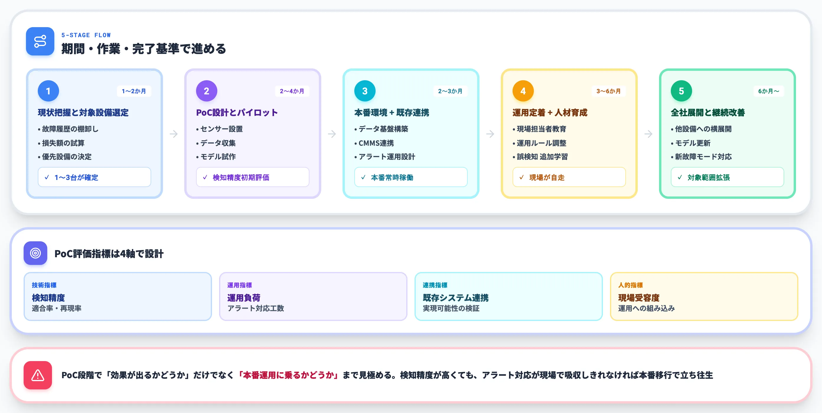Click the 他設備への横展開 bullet
The height and width of the screenshot is (413, 822).
(x=701, y=129)
